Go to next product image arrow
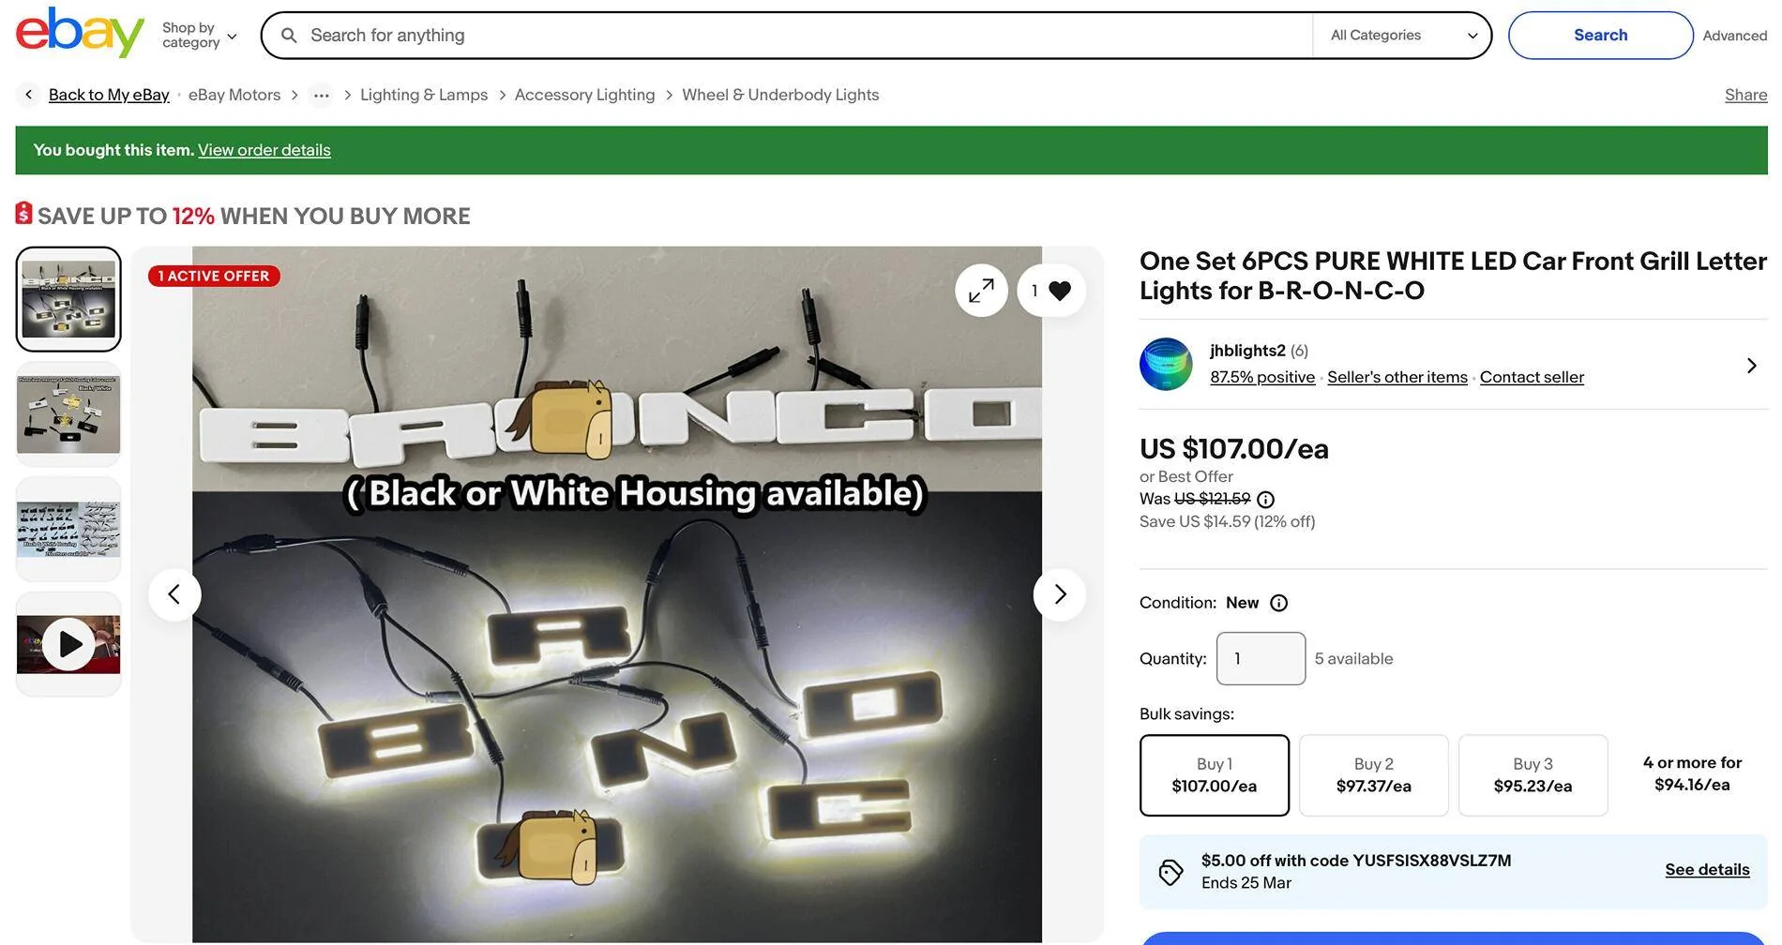 [1059, 594]
